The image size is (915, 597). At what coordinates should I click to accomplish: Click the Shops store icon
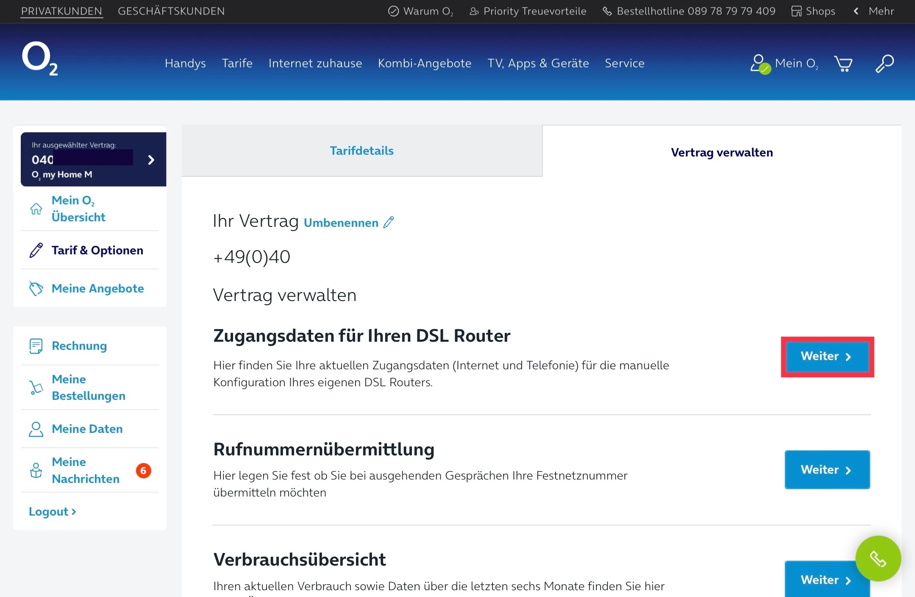point(796,11)
